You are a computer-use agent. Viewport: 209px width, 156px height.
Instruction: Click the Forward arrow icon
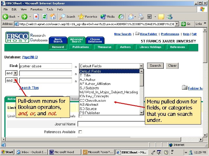tap(24, 17)
